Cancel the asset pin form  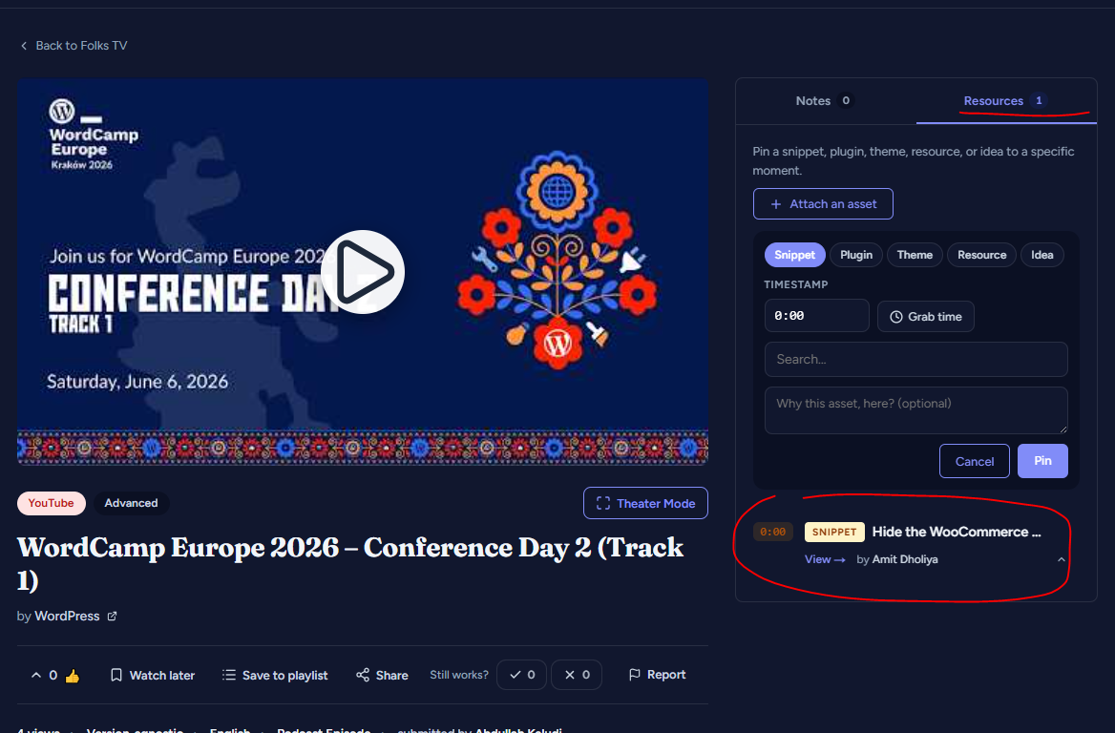pyautogui.click(x=975, y=461)
